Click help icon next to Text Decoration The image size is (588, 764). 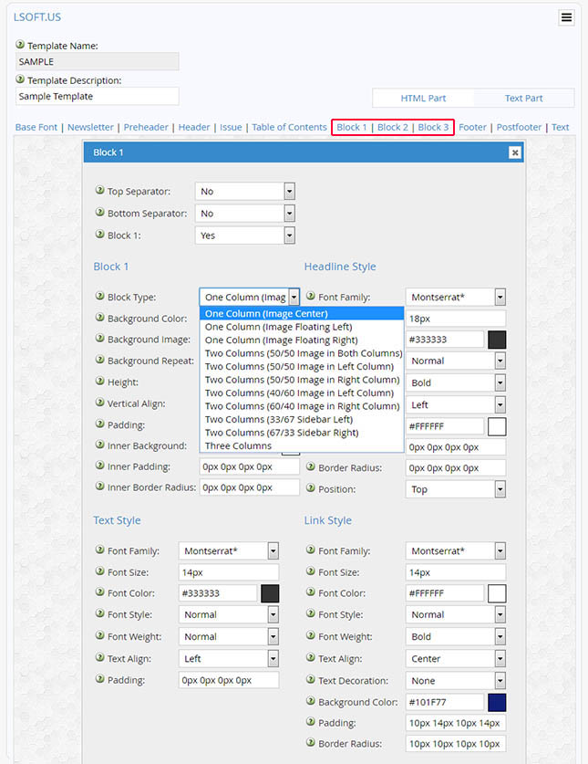[x=311, y=679]
